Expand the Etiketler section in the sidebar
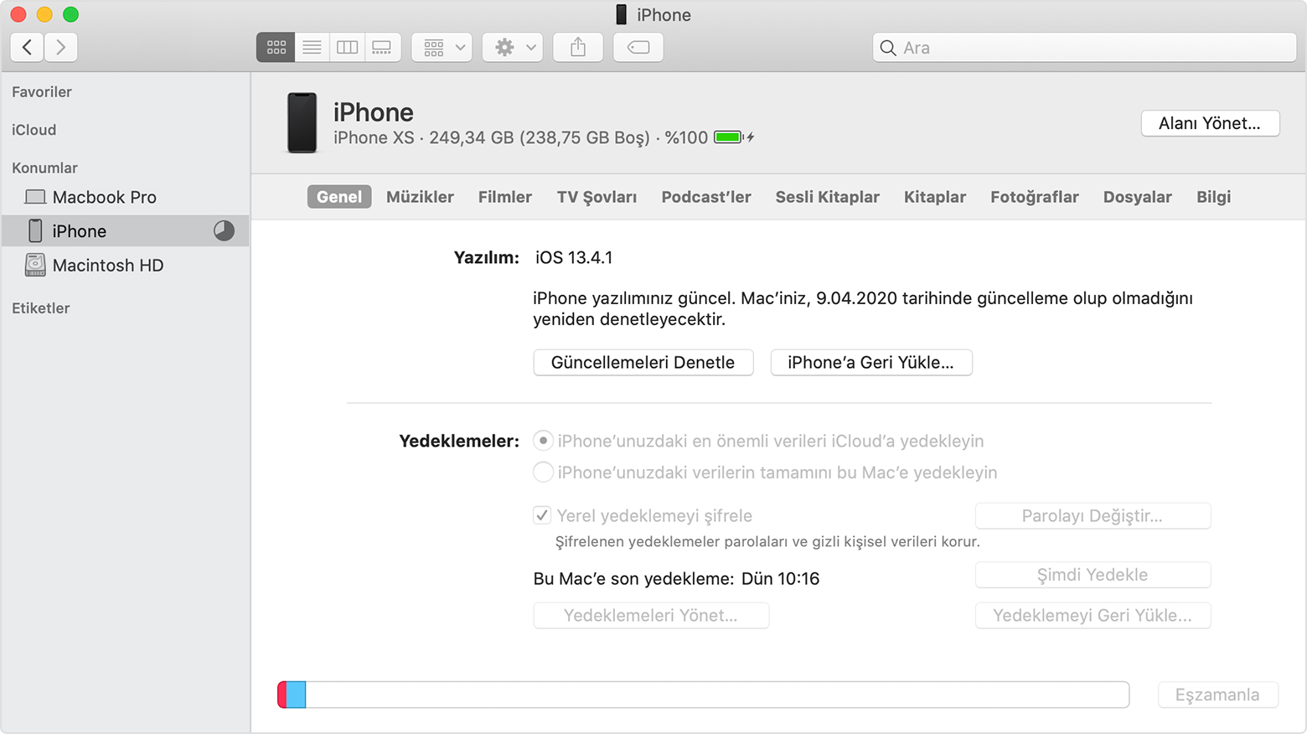The width and height of the screenshot is (1307, 734). coord(40,308)
